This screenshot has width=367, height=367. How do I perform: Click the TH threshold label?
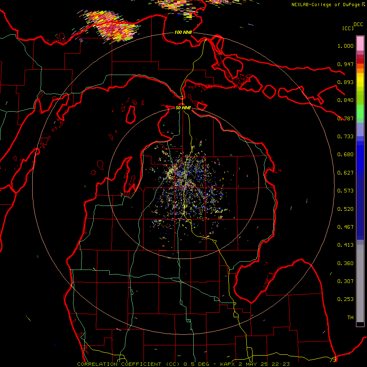(x=350, y=318)
